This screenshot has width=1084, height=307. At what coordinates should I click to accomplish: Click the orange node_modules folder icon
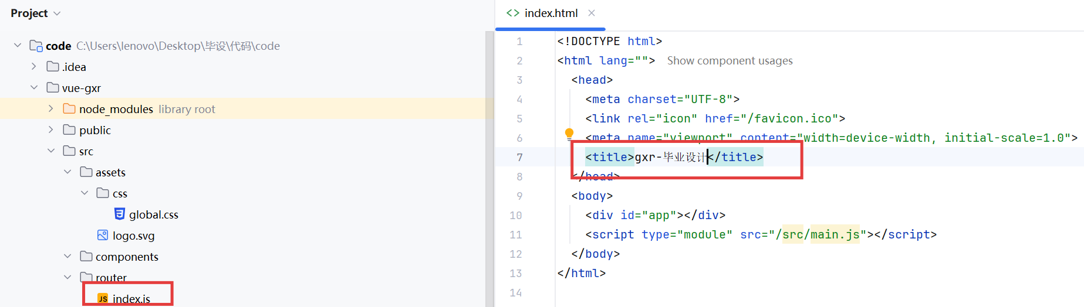69,108
